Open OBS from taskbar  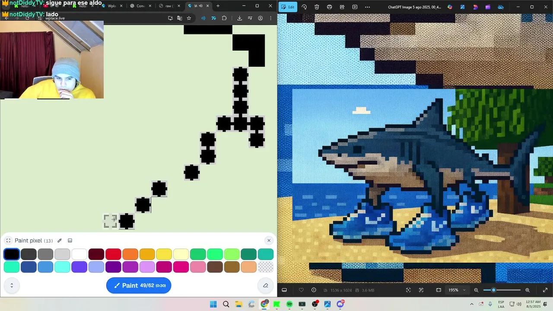[x=315, y=305]
